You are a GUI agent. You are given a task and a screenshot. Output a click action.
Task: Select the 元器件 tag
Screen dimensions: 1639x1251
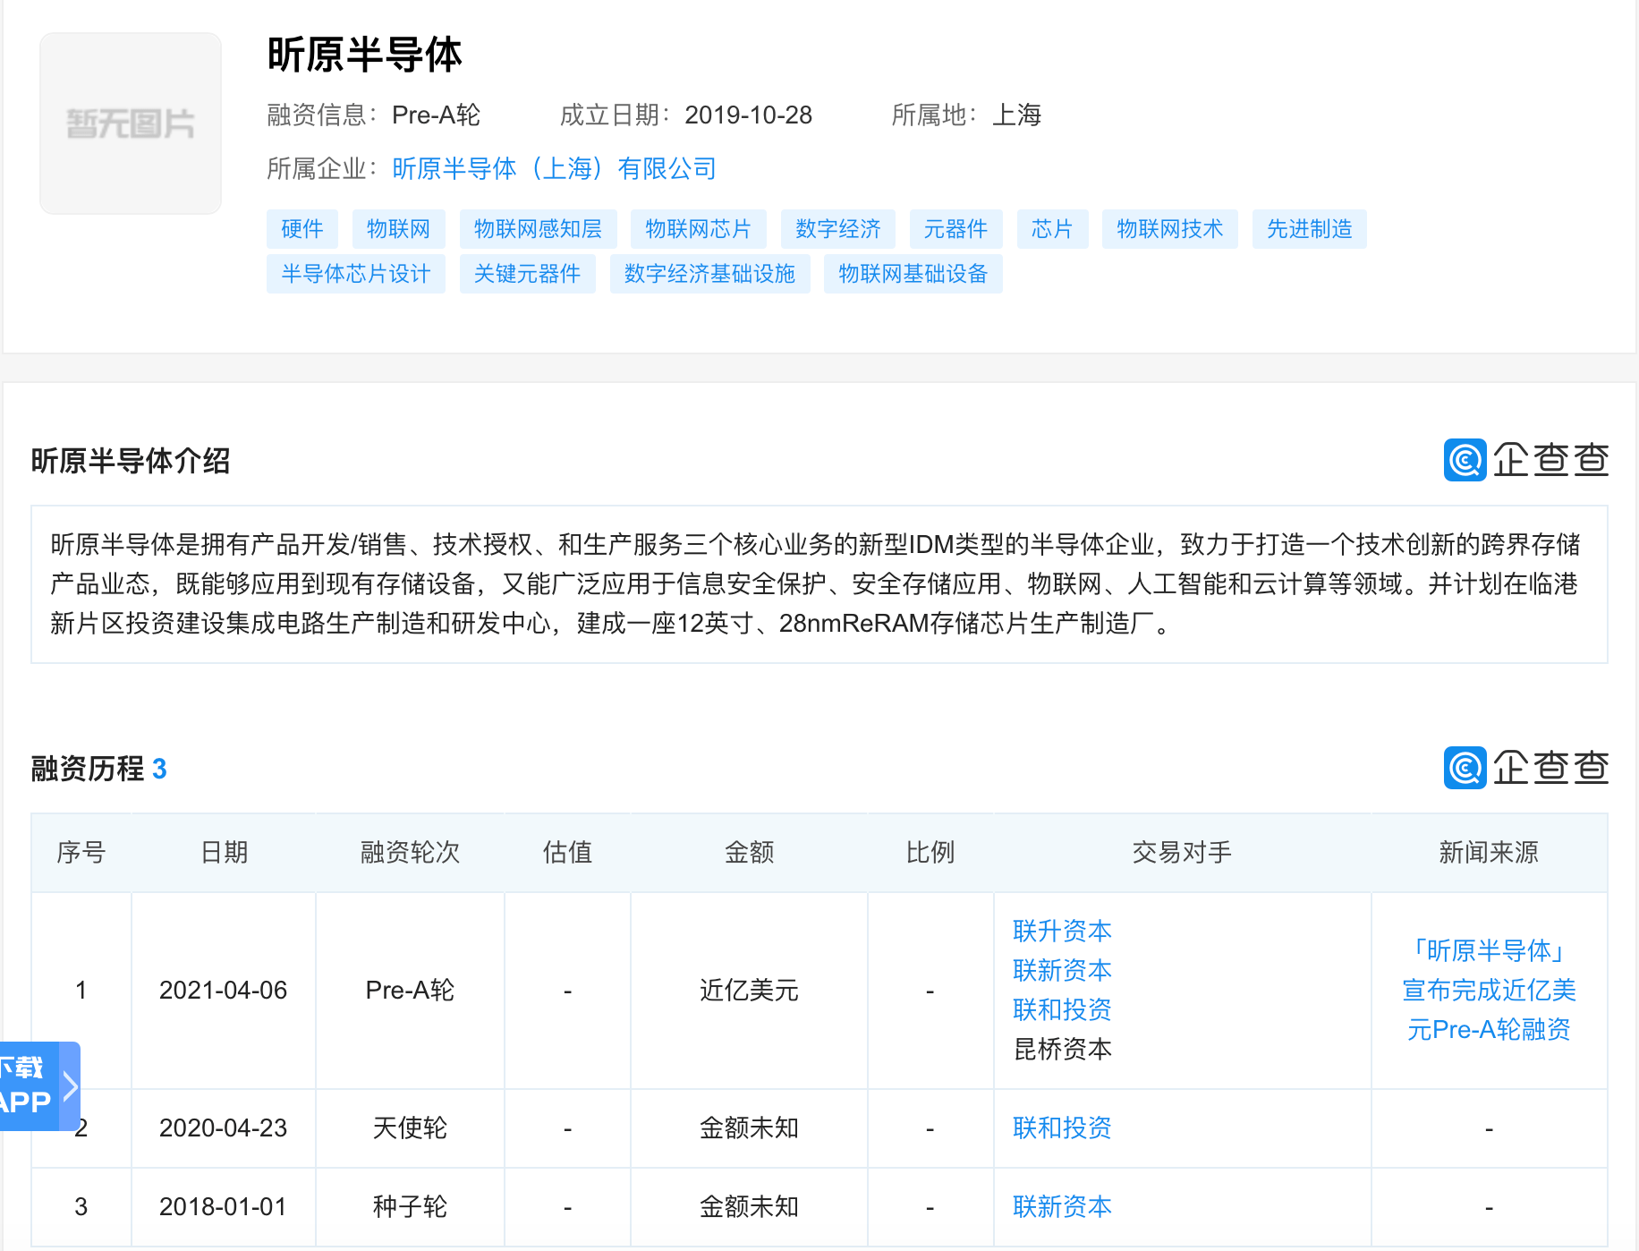coord(956,229)
